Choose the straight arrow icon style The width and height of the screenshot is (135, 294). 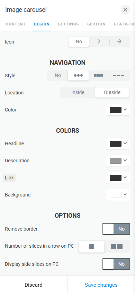click(119, 41)
